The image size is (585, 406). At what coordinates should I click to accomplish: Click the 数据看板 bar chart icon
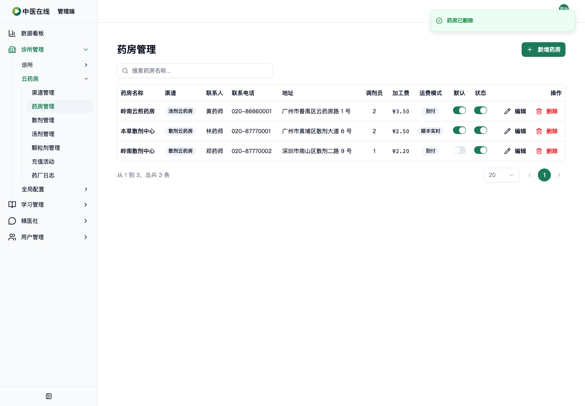tap(12, 33)
